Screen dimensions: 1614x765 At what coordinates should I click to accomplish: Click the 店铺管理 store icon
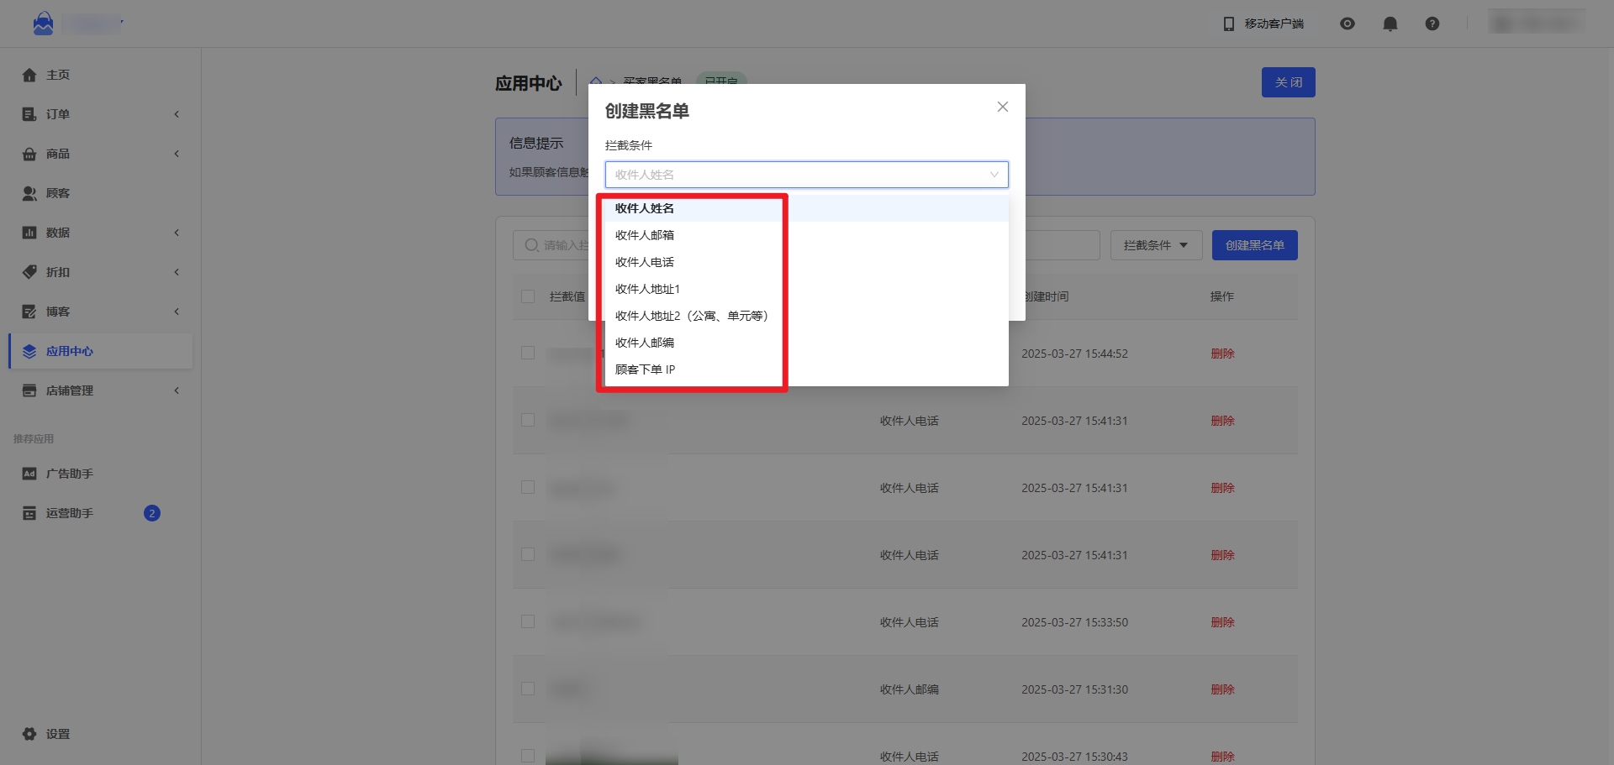29,390
